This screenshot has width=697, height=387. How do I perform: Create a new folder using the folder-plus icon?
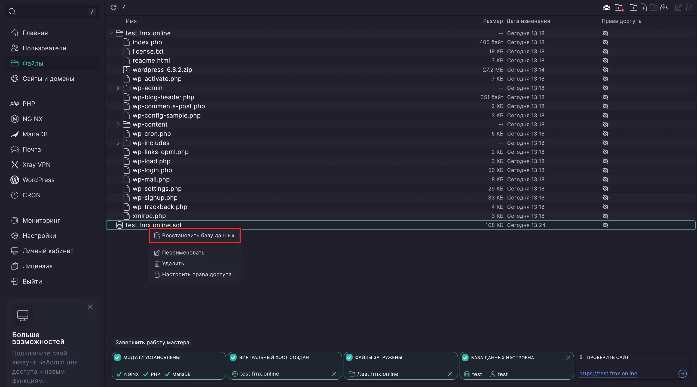click(x=634, y=8)
